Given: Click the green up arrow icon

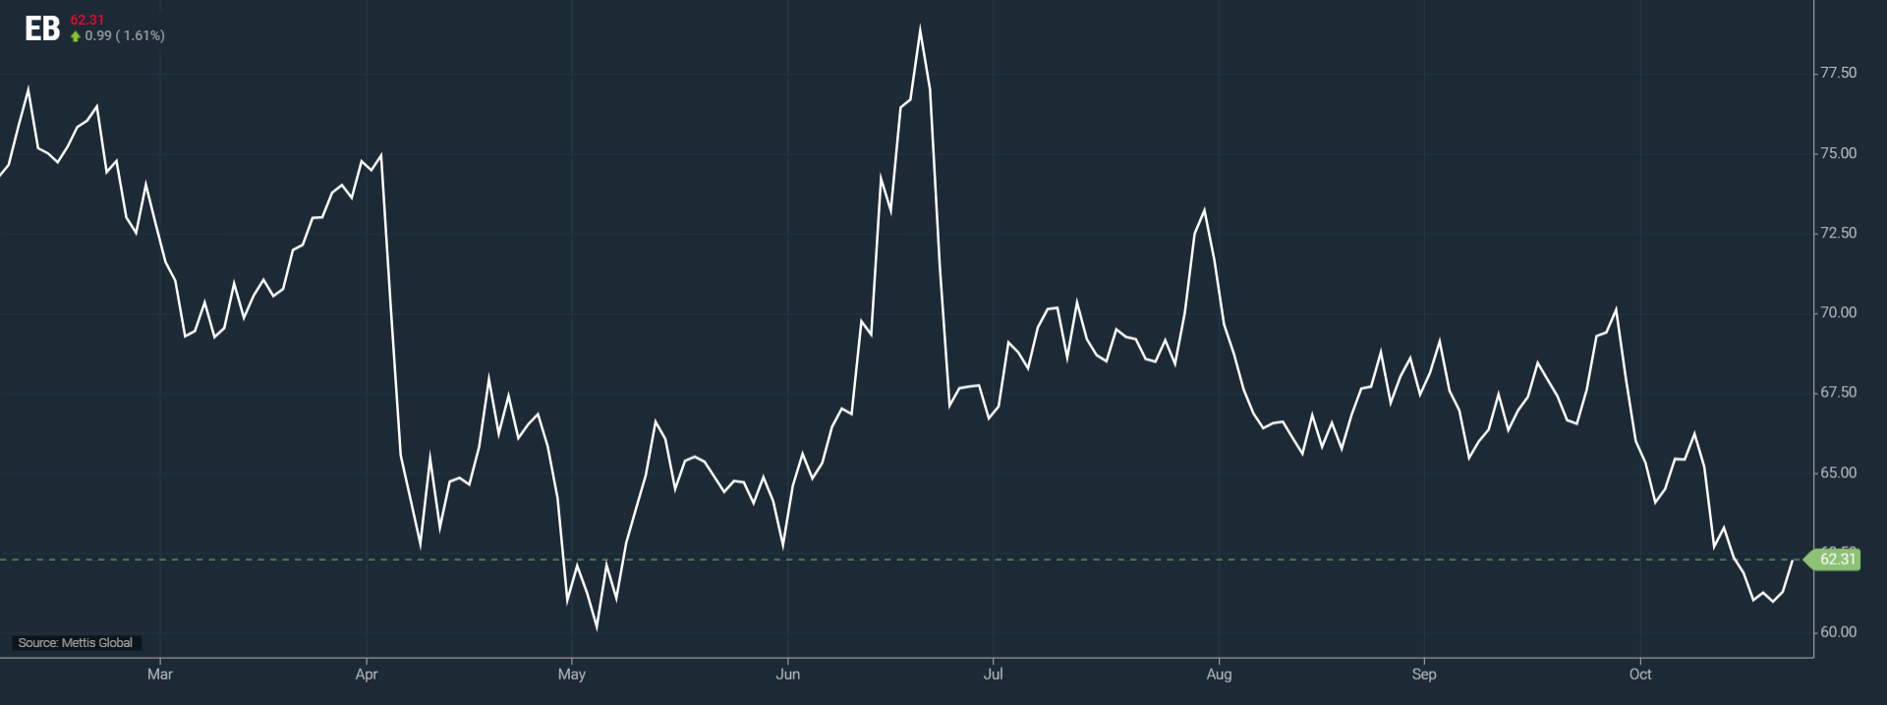Looking at the screenshot, I should (x=76, y=36).
